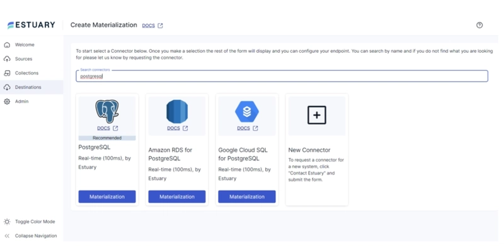The width and height of the screenshot is (504, 248).
Task: Open the help question mark icon
Action: pos(479,25)
